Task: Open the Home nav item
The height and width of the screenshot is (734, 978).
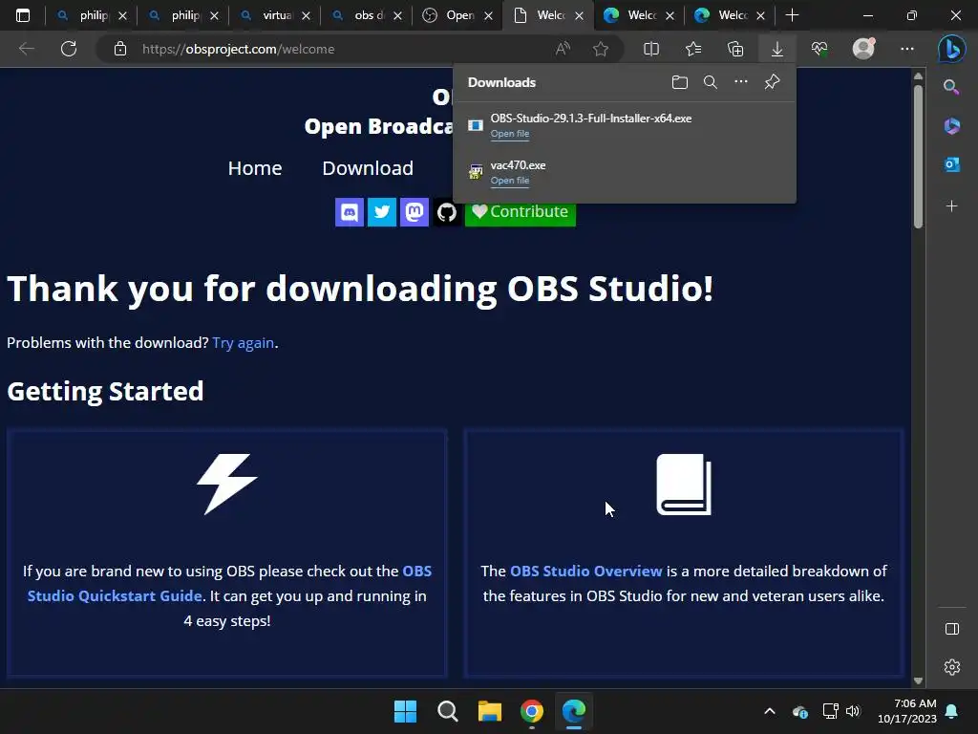Action: tap(254, 168)
